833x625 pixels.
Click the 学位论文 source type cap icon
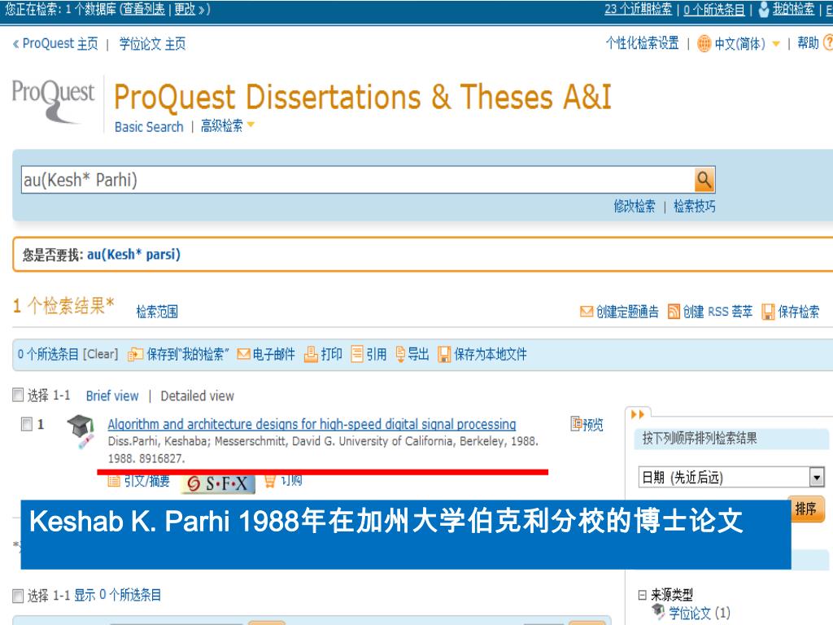coord(658,612)
